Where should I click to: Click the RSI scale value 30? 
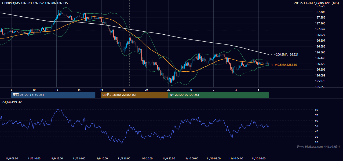[316, 137]
